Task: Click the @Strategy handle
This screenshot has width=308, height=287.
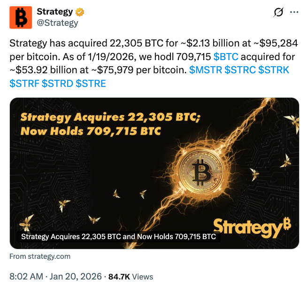Action: [57, 23]
